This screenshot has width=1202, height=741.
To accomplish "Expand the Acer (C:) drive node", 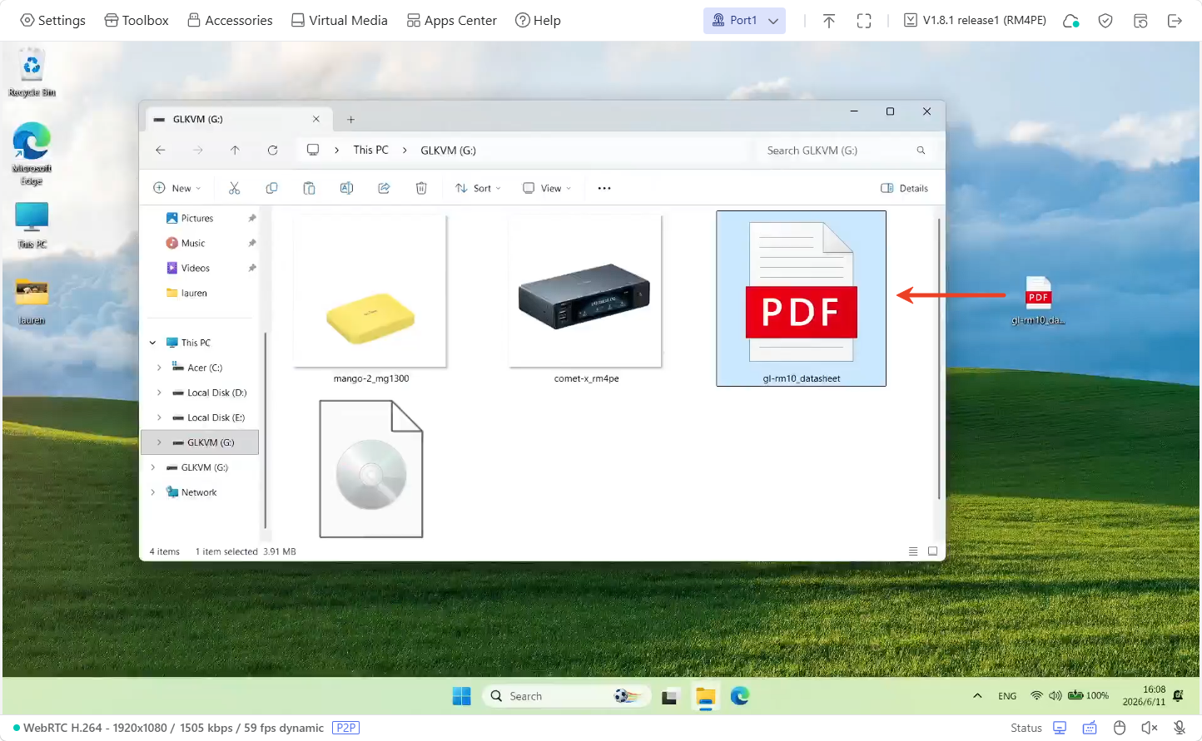I will click(x=159, y=368).
